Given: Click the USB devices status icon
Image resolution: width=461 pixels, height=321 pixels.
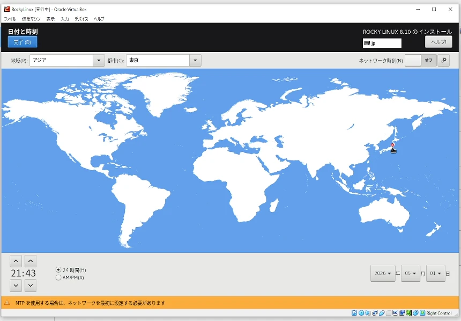Looking at the screenshot, I should [x=382, y=313].
